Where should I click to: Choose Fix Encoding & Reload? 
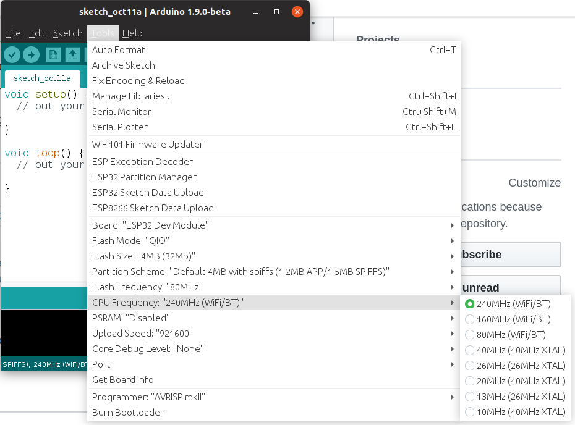274,80
